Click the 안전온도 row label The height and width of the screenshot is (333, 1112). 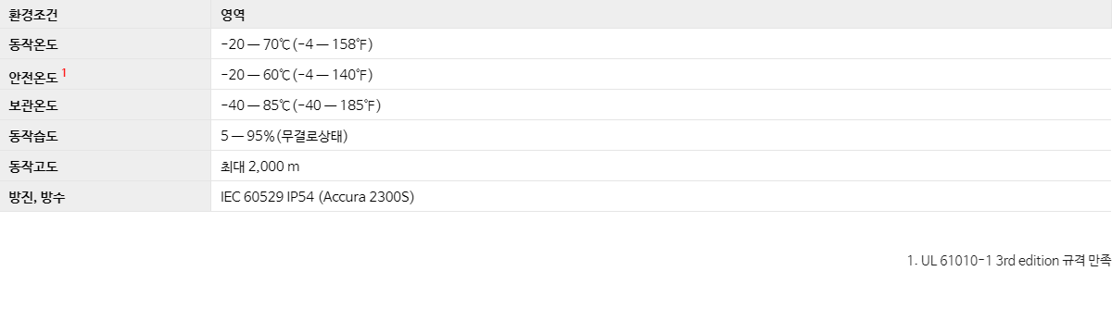[x=33, y=76]
